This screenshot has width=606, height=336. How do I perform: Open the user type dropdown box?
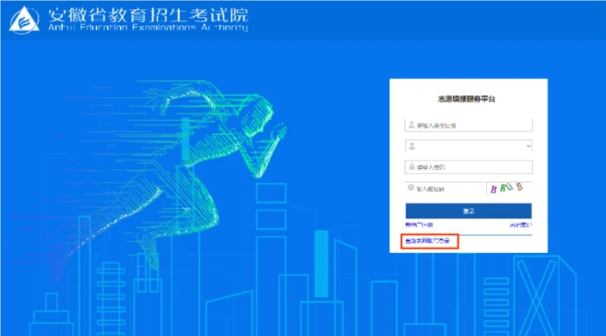pyautogui.click(x=468, y=146)
